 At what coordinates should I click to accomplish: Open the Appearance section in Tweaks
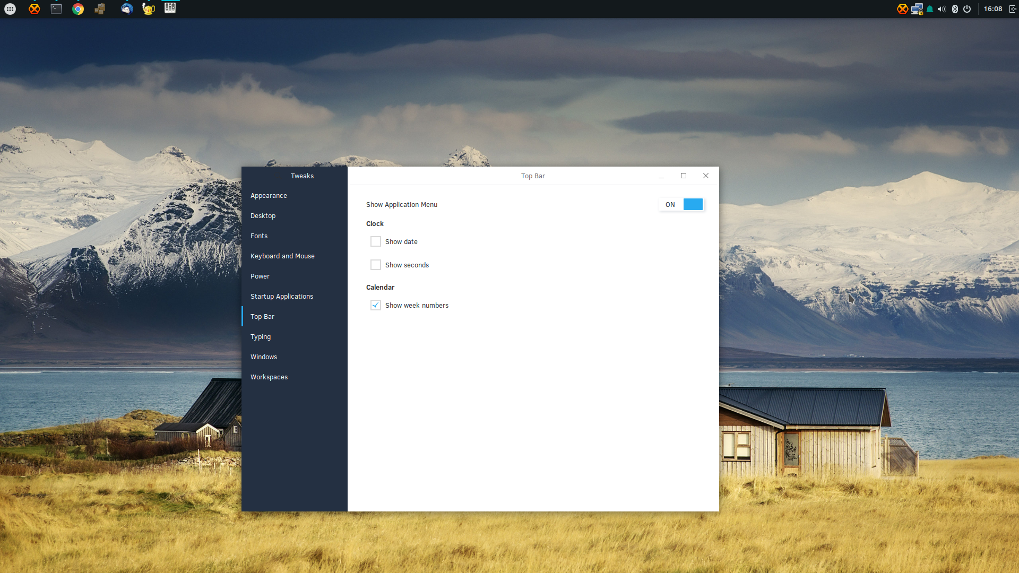click(x=295, y=196)
